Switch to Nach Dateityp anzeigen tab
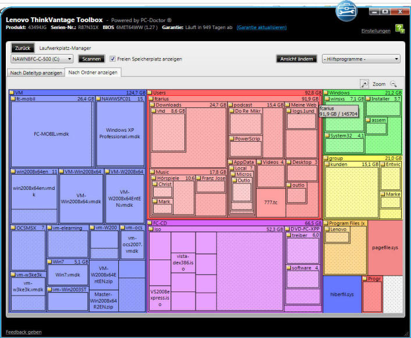The height and width of the screenshot is (338, 411). coord(36,73)
